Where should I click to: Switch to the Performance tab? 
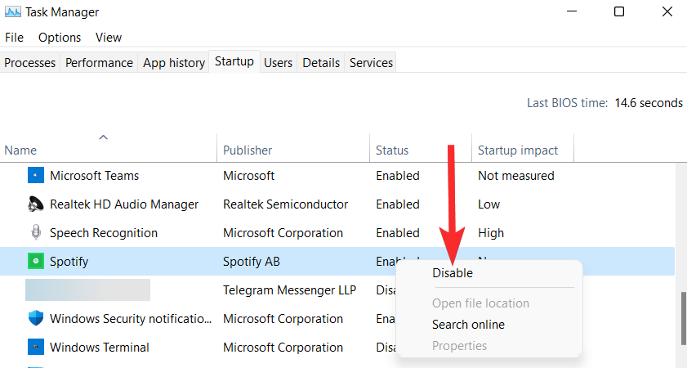[x=99, y=63]
